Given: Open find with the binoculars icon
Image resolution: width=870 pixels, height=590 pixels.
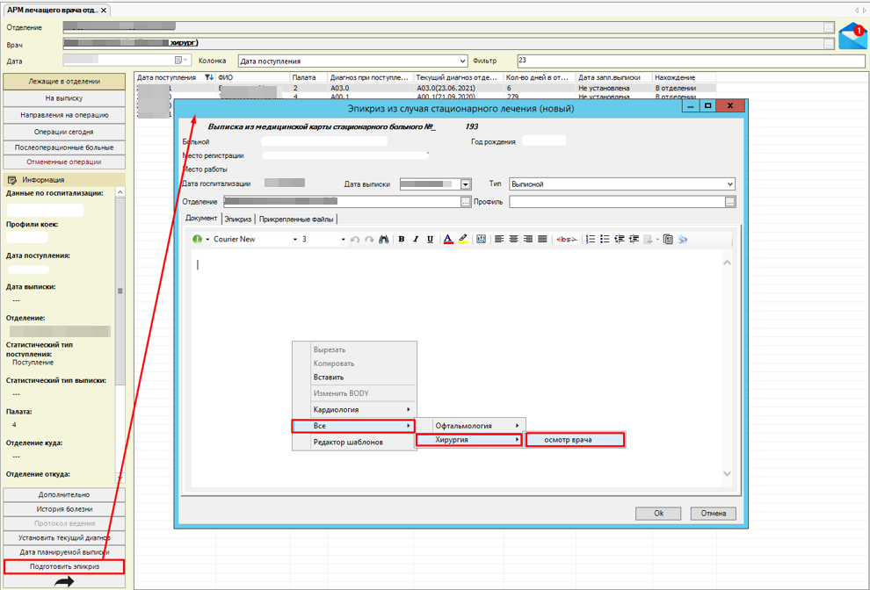Looking at the screenshot, I should click(x=383, y=240).
